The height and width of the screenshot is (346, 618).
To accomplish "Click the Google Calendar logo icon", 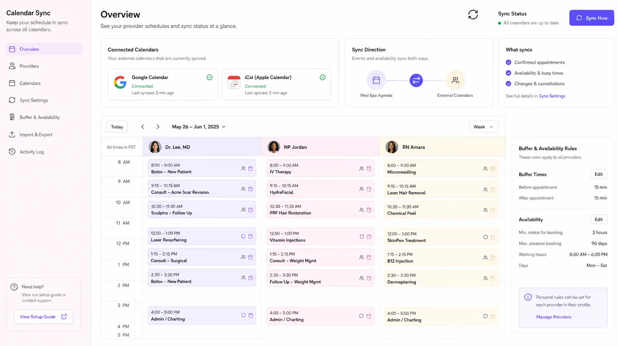I will [x=120, y=82].
